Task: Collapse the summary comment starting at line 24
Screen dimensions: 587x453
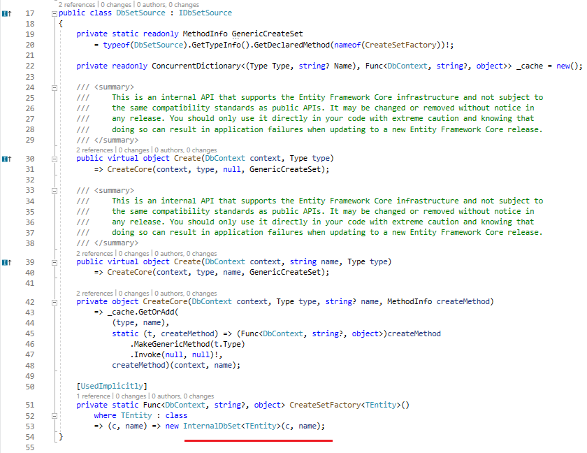Action: [x=55, y=87]
